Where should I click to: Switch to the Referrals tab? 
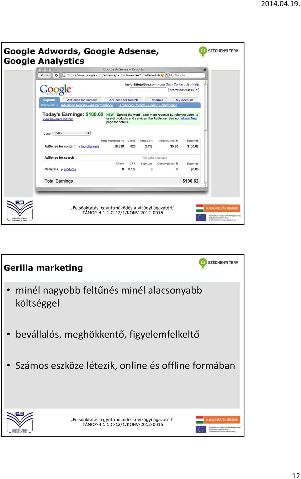157,100
